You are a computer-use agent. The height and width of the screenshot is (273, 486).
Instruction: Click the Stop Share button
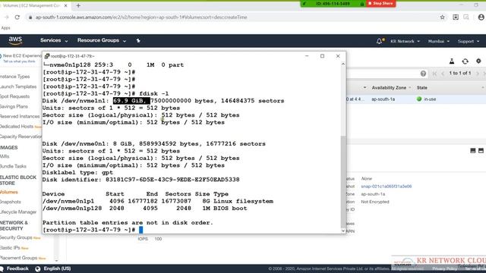tap(380, 3)
